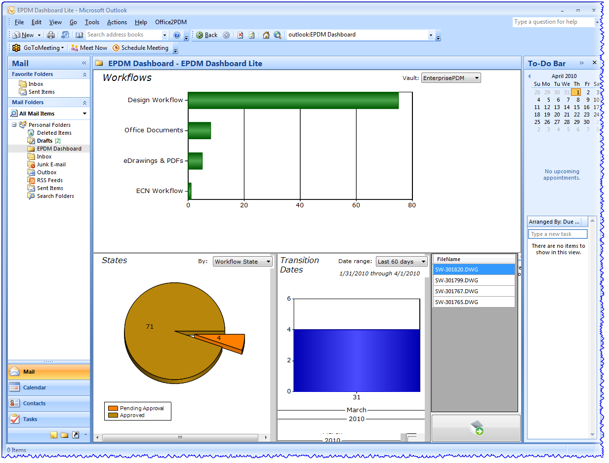Image resolution: width=609 pixels, height=463 pixels.
Task: Click the Search the Web icon
Action: pos(278,35)
